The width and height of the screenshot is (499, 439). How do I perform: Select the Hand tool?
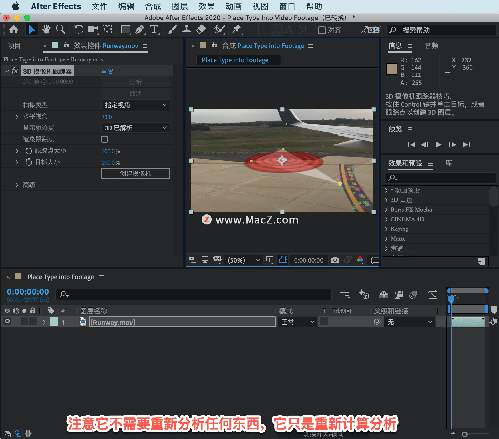pyautogui.click(x=46, y=30)
